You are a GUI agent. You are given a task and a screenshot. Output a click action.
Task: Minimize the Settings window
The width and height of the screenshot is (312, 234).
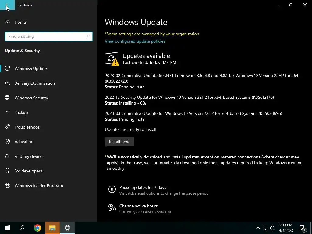point(277,5)
